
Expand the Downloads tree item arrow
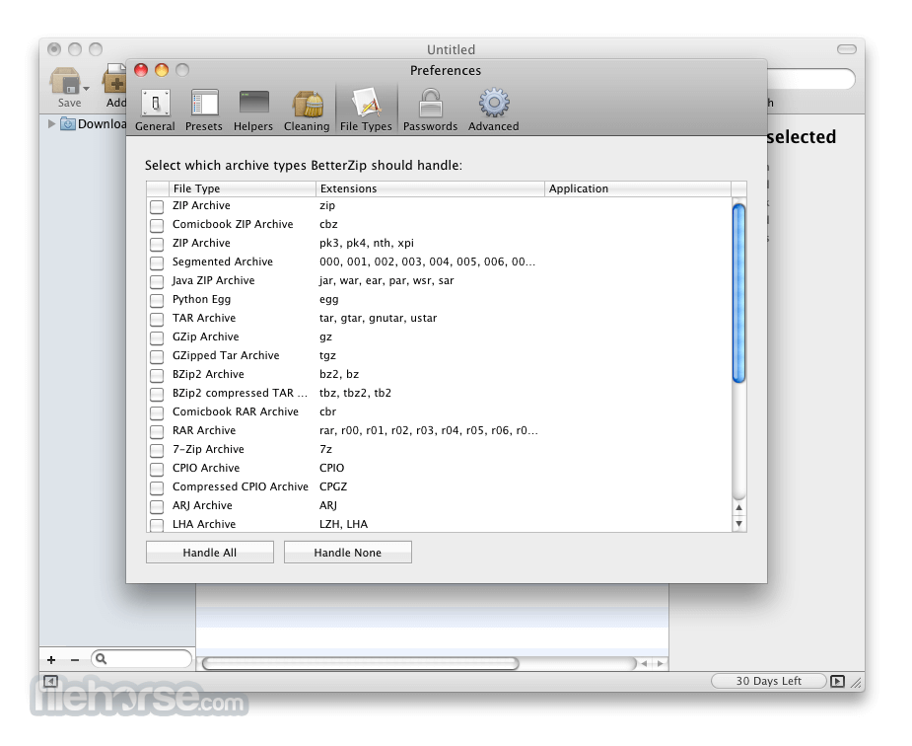click(51, 123)
